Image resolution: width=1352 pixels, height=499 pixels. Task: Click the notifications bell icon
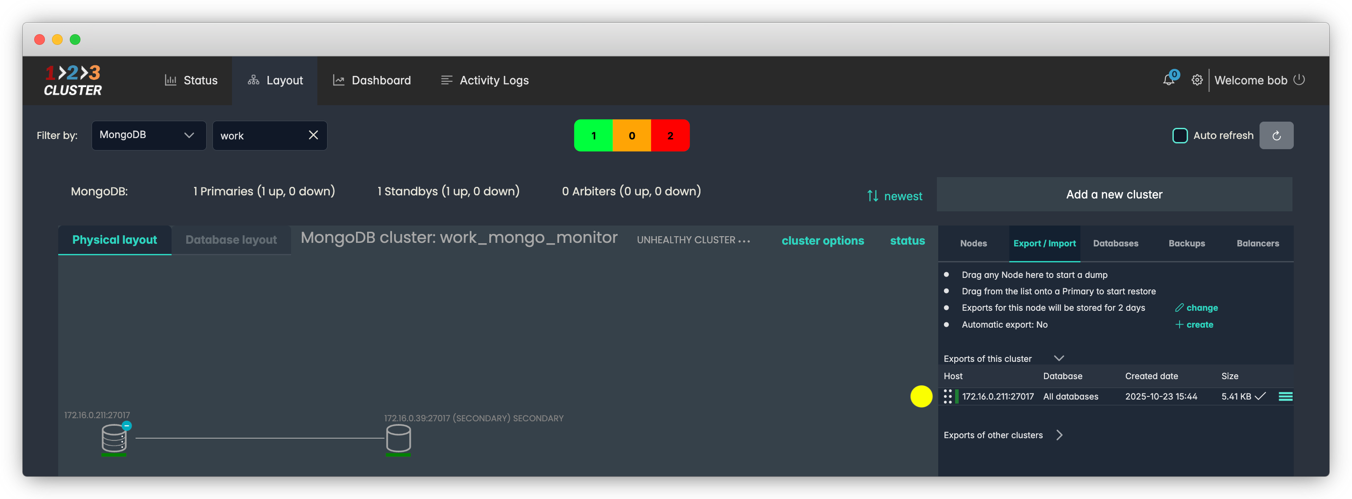coord(1168,80)
